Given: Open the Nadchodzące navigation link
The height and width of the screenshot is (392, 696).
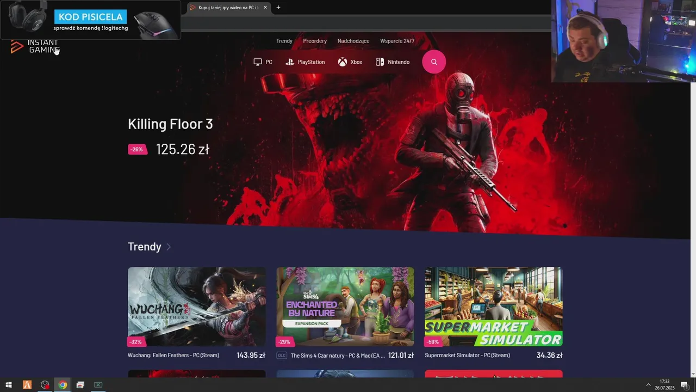Looking at the screenshot, I should [353, 41].
